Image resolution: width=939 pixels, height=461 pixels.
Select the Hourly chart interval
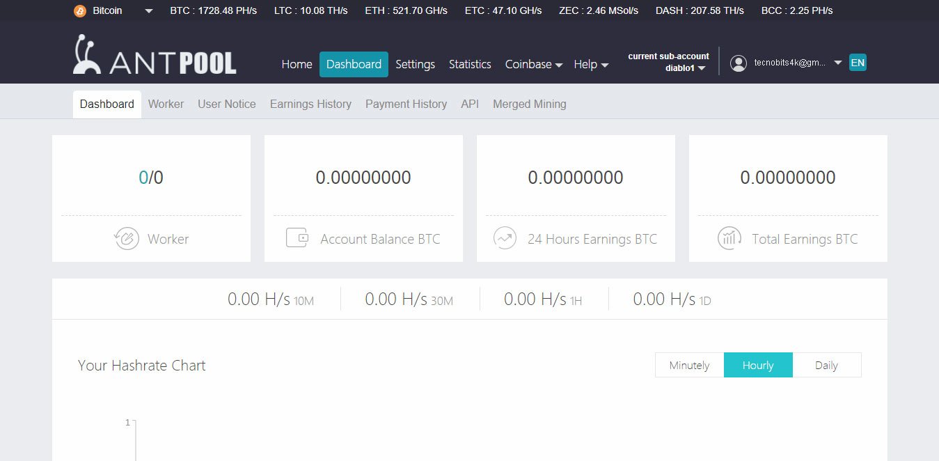pos(758,365)
